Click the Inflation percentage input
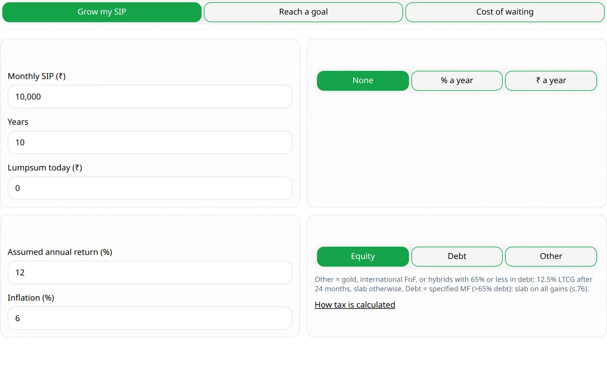 (x=150, y=318)
